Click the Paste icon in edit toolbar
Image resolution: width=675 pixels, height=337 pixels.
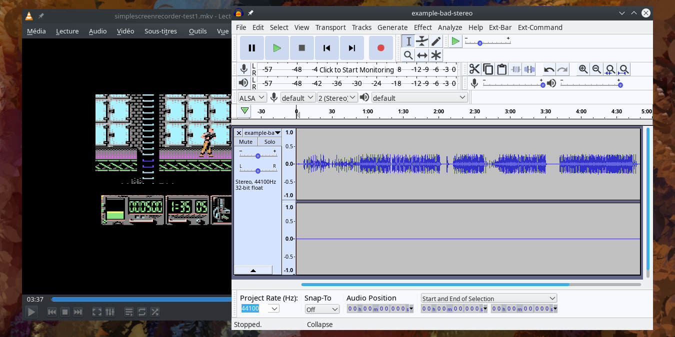click(x=502, y=69)
